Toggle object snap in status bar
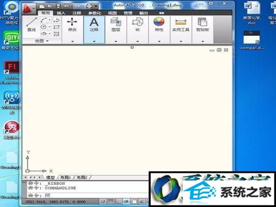 [x=134, y=201]
